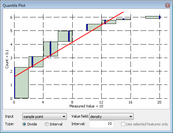
Task: Select the green bar between 6 and 8
Action: tap(65, 36)
